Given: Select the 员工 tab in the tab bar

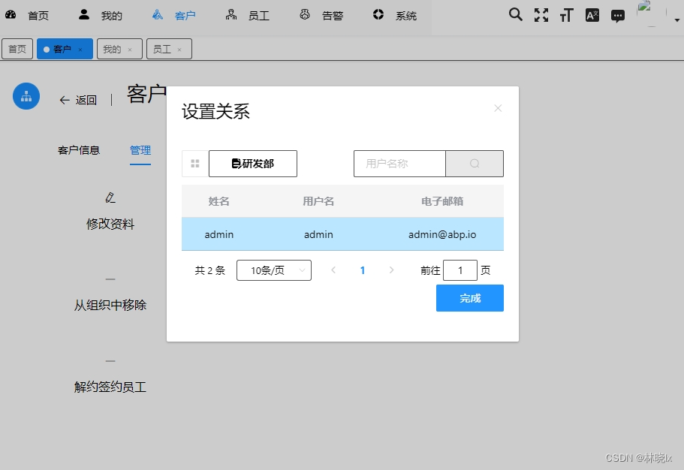Looking at the screenshot, I should (x=164, y=48).
